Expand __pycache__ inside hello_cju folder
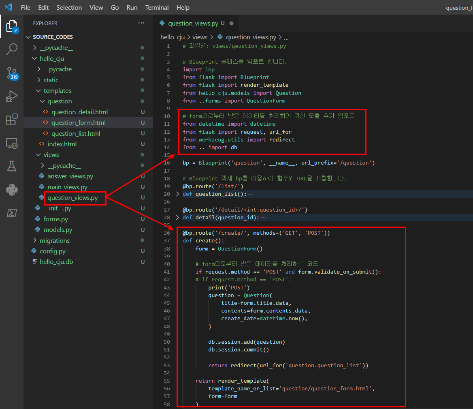 coord(38,69)
